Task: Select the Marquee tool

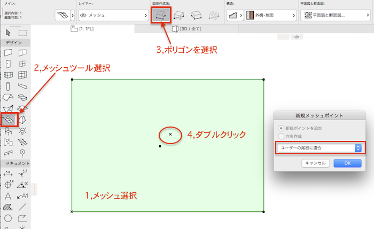Action: (x=22, y=33)
